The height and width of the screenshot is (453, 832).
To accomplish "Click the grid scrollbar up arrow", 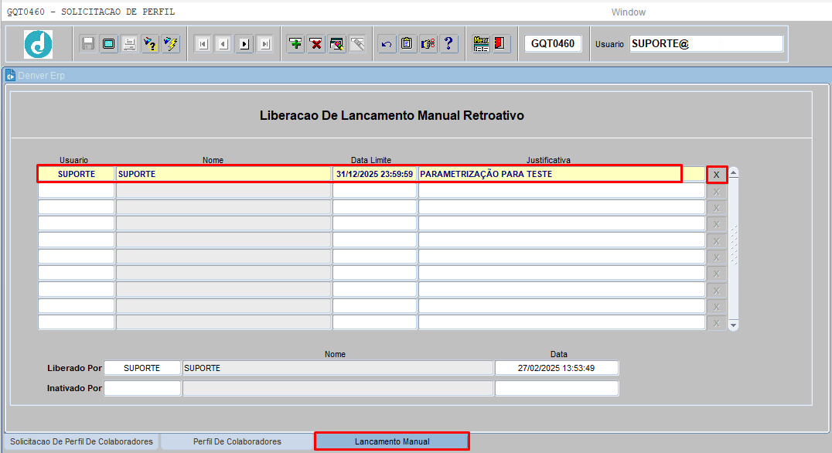I will tap(733, 172).
